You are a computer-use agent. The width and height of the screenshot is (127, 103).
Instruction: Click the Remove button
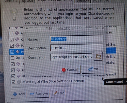tap(39, 94)
